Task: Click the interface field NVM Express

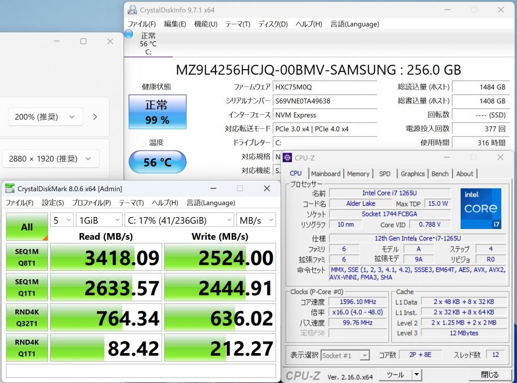Action: coord(325,115)
